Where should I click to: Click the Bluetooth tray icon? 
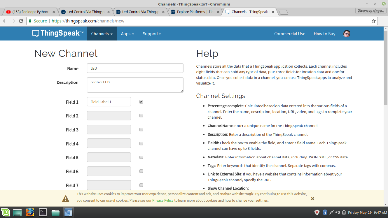point(325,213)
